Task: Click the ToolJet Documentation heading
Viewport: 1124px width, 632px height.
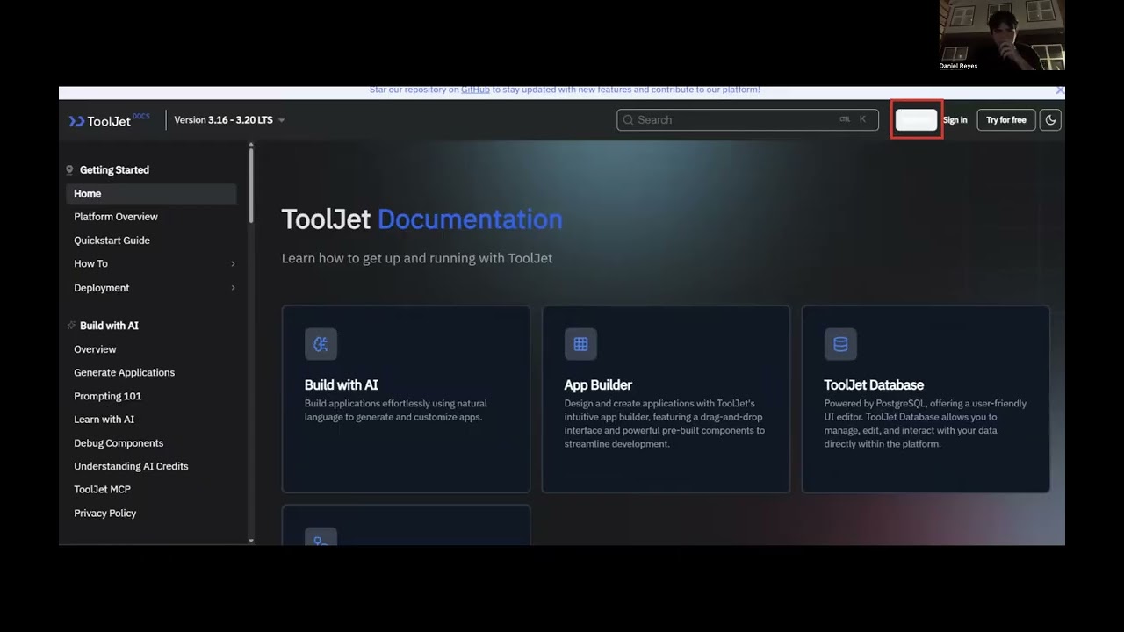Action: click(x=421, y=219)
